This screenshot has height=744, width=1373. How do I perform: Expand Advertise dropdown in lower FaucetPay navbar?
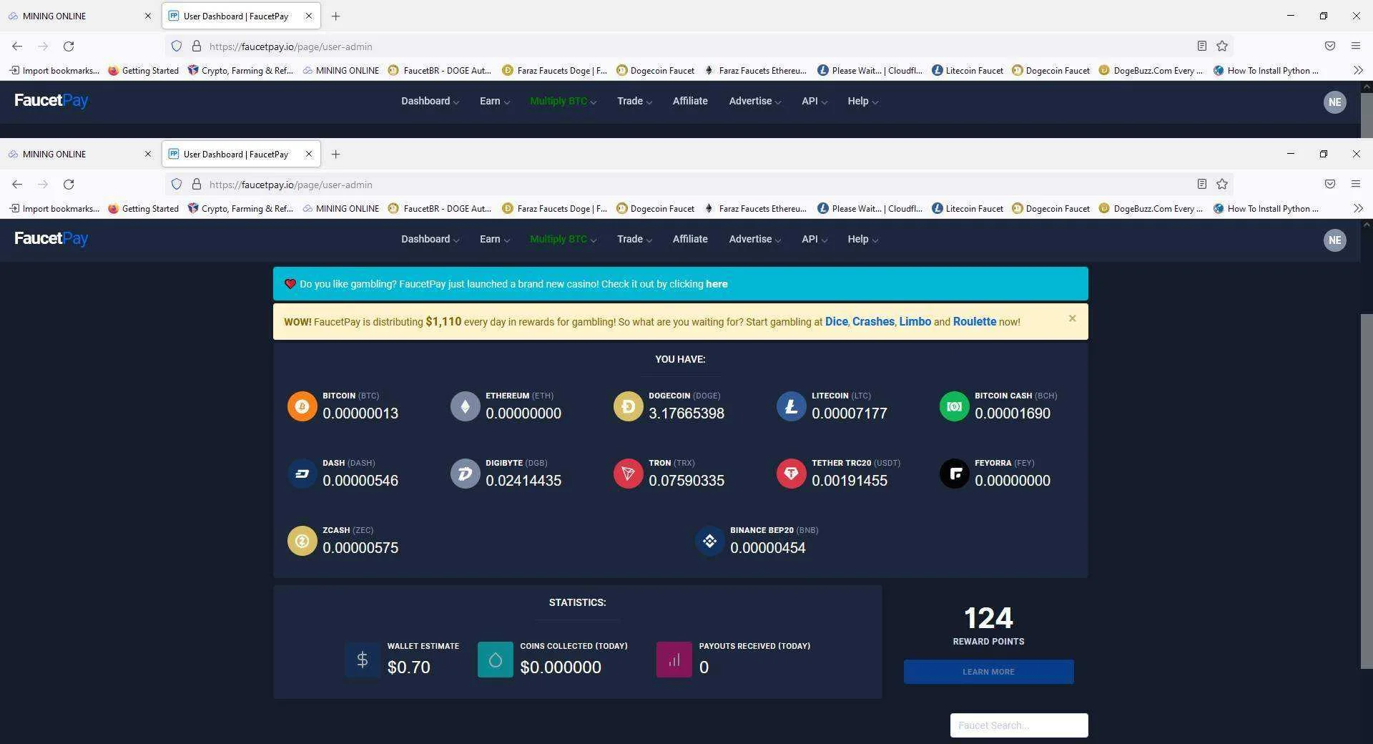[754, 240]
